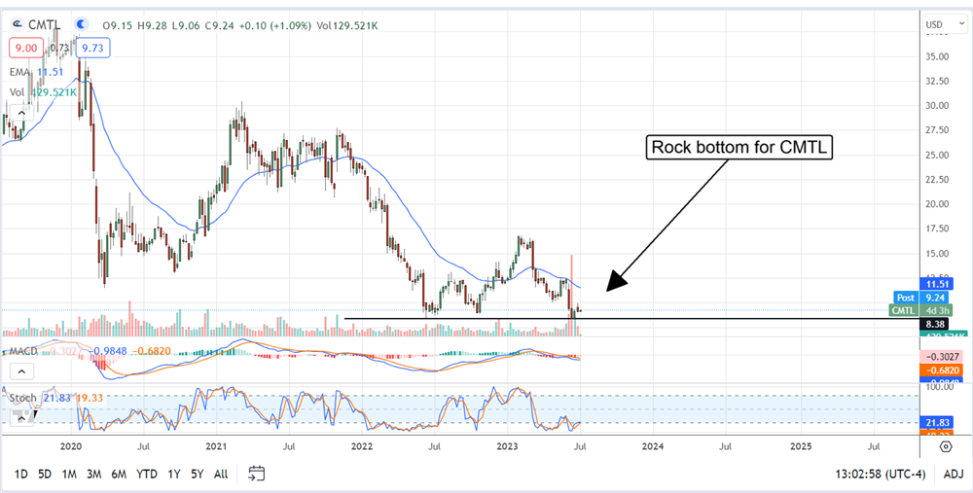This screenshot has width=973, height=493.
Task: Open chart settings gear on price axis
Action: [945, 447]
